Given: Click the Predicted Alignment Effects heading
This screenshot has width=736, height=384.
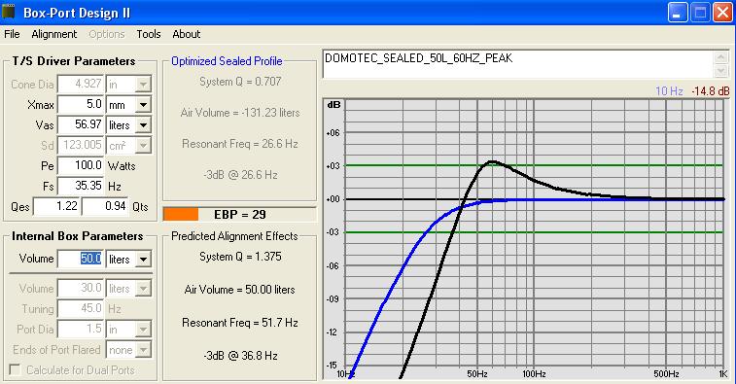Looking at the screenshot, I should (x=234, y=236).
